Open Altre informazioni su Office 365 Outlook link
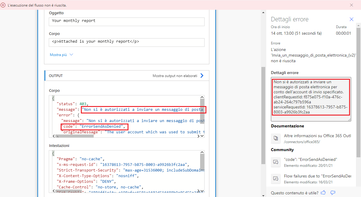Image resolution: width=361 pixels, height=197 pixels. [317, 136]
